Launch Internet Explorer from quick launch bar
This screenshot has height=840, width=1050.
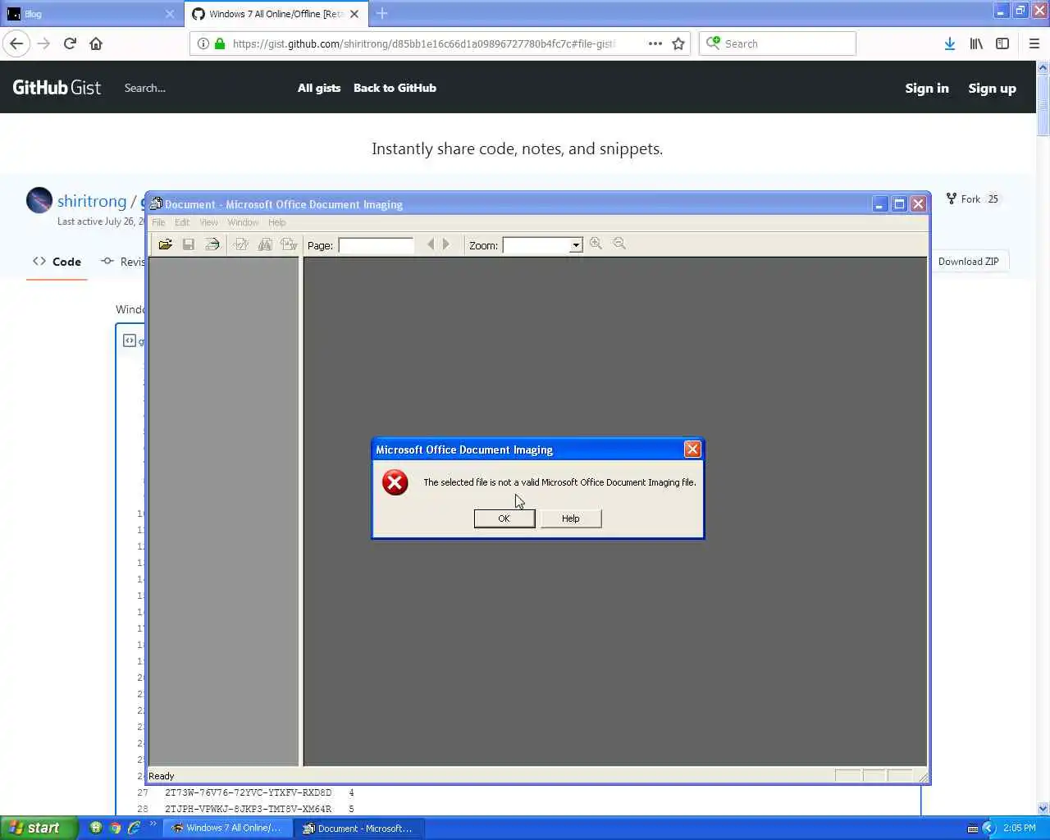134,828
